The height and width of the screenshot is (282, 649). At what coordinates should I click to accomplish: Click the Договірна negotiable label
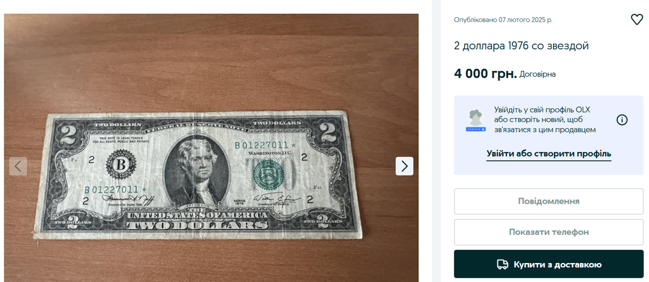coord(537,74)
